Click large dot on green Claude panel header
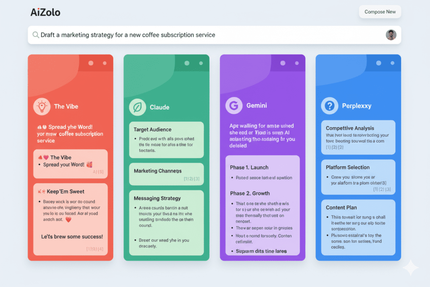The width and height of the screenshot is (430, 287). [x=187, y=63]
